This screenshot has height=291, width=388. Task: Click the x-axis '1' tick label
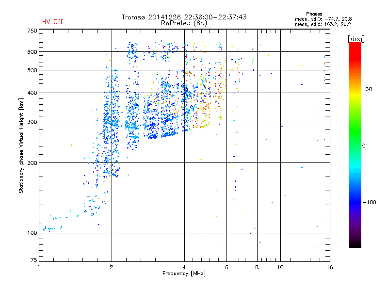click(x=39, y=267)
